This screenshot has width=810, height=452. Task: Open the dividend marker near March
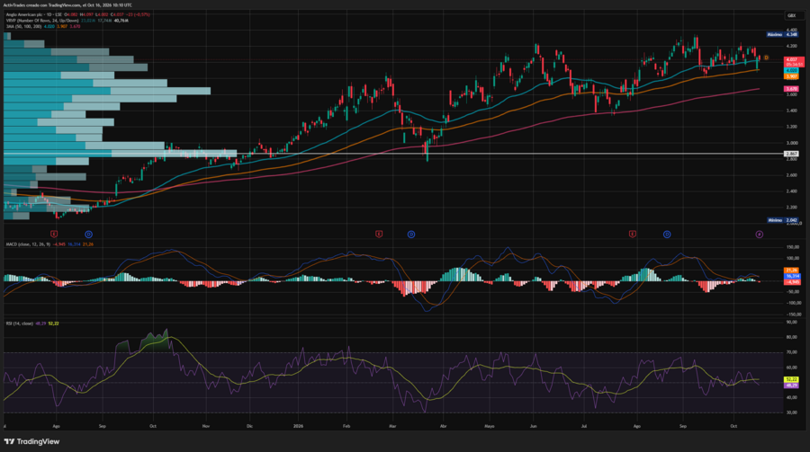pyautogui.click(x=411, y=235)
